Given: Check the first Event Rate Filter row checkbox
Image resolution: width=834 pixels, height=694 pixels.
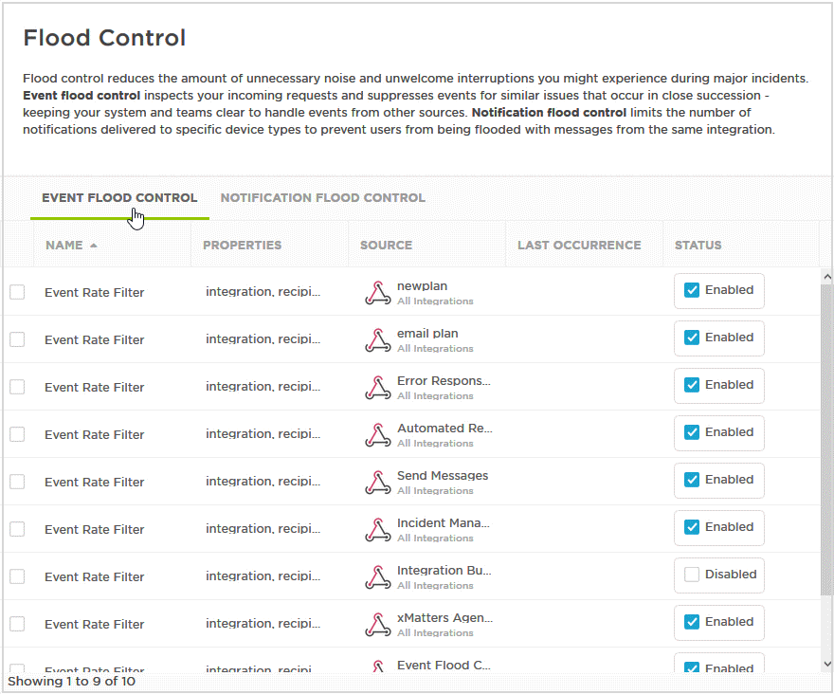Looking at the screenshot, I should [16, 291].
